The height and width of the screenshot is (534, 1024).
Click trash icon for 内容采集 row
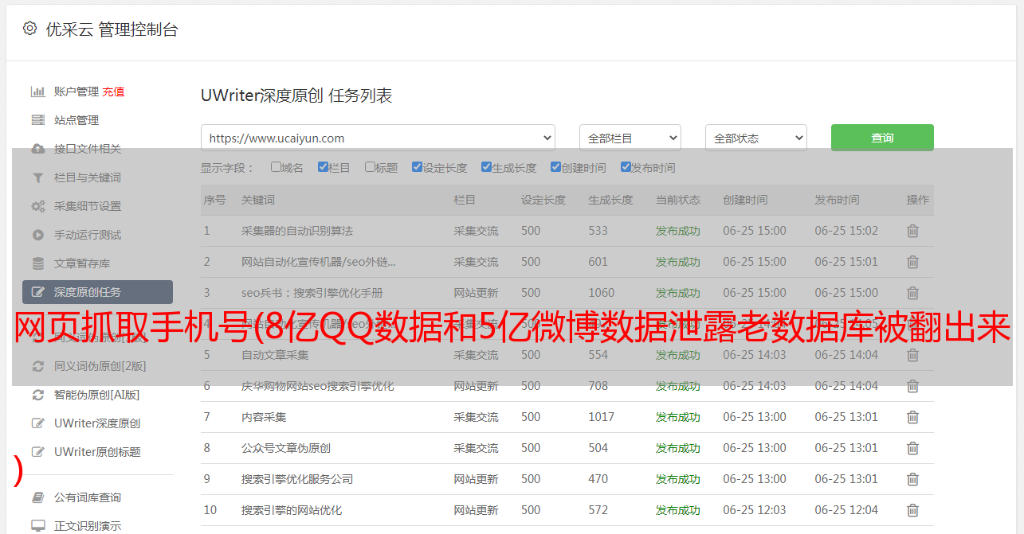click(x=912, y=417)
